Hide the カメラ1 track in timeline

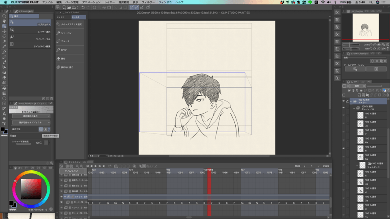coord(61,197)
